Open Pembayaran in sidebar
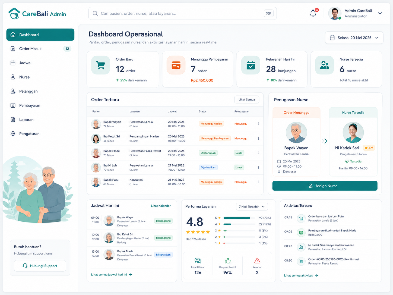Screen dimensions: 393x295 (40, 105)
